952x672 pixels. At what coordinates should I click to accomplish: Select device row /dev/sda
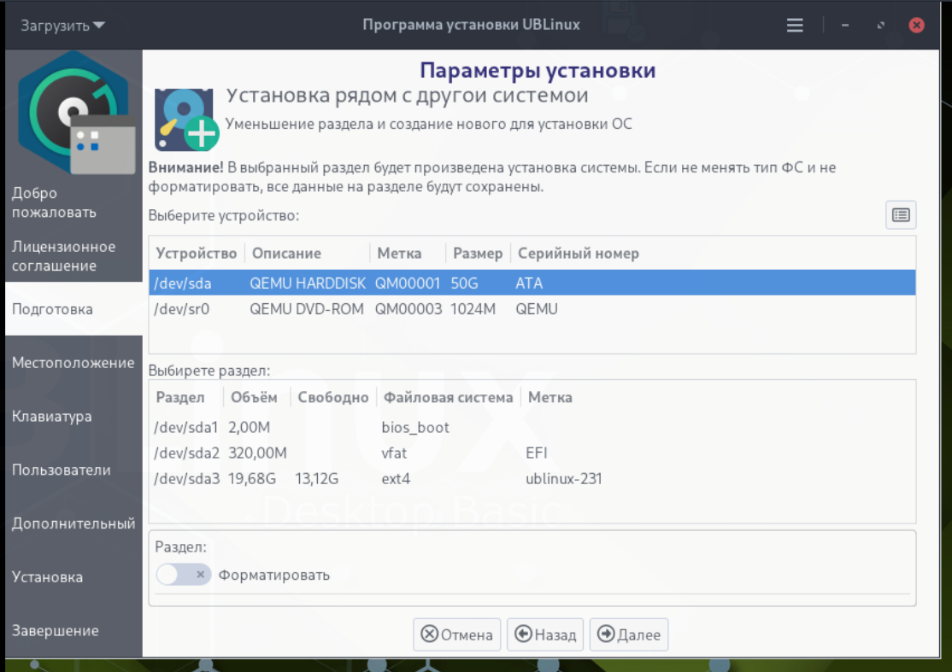[x=532, y=283]
